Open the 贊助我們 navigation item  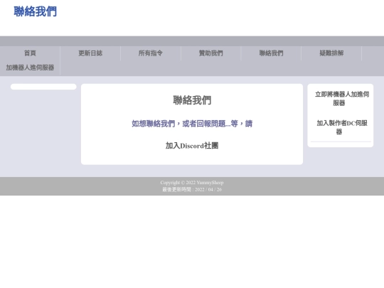(x=210, y=53)
